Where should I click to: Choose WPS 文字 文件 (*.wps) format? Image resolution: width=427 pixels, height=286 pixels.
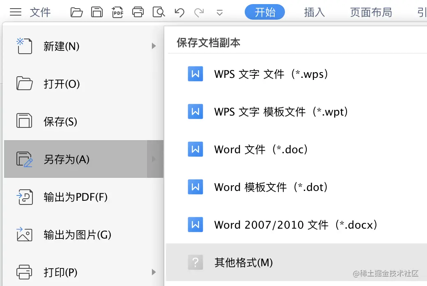(296, 74)
